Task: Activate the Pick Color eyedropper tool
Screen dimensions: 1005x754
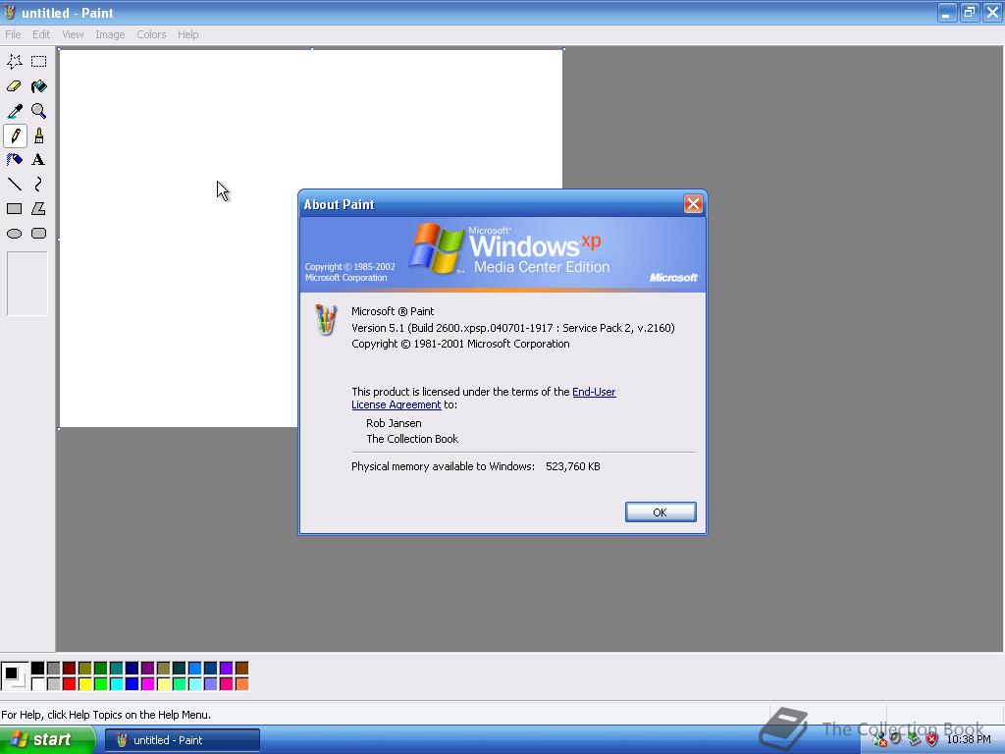Action: [x=14, y=111]
